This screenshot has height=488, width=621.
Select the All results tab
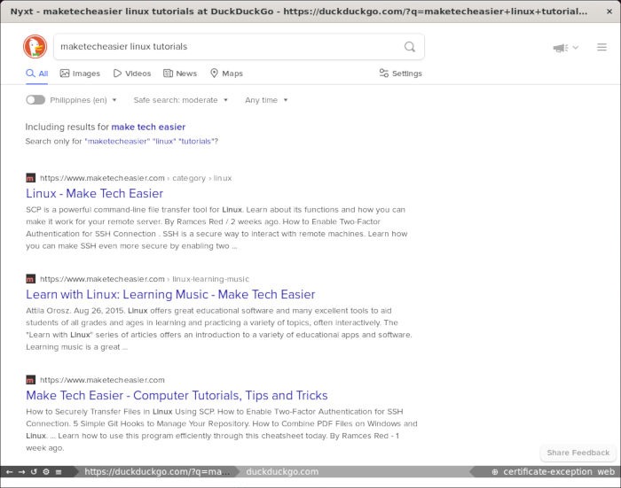pyautogui.click(x=37, y=74)
